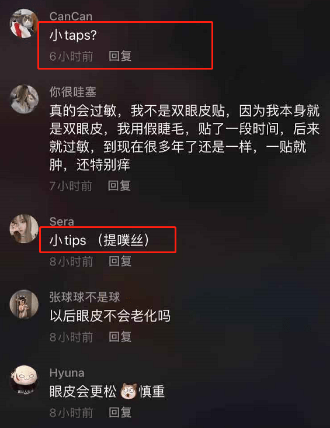Click the cat emoji in Hyuna's comment
330x428 pixels.
pos(128,391)
